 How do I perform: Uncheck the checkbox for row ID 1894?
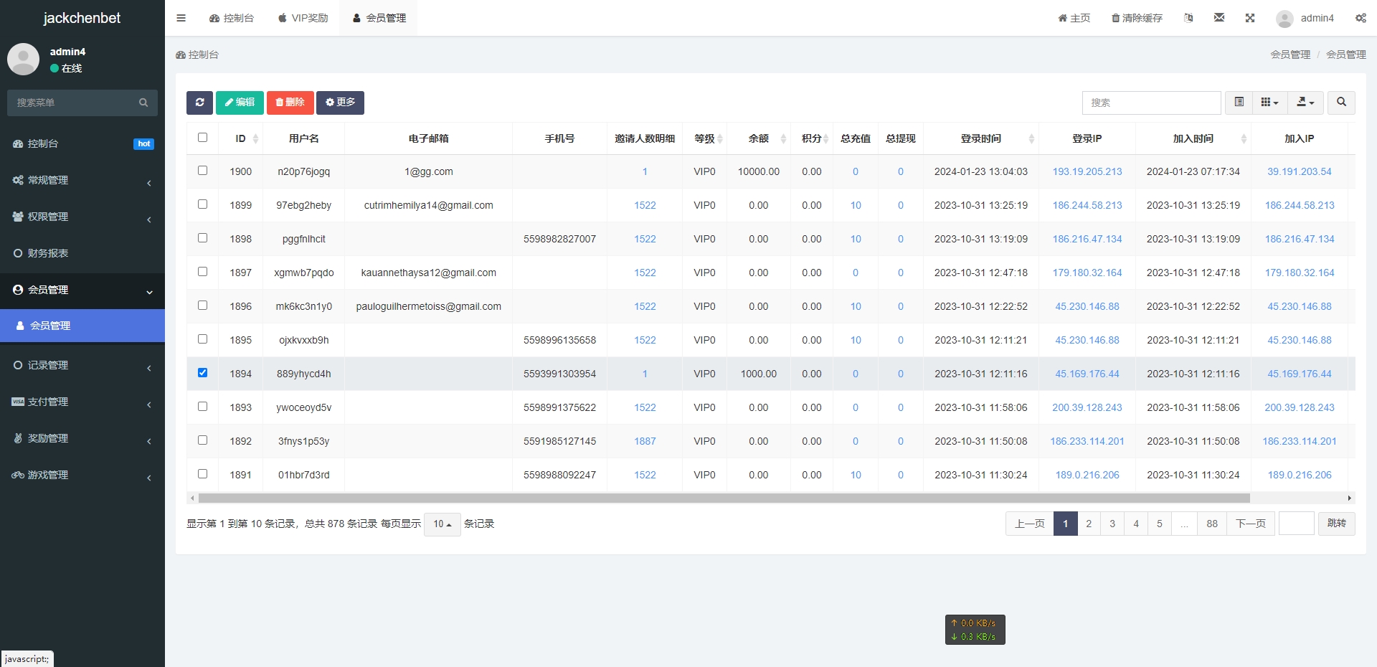coord(203,373)
